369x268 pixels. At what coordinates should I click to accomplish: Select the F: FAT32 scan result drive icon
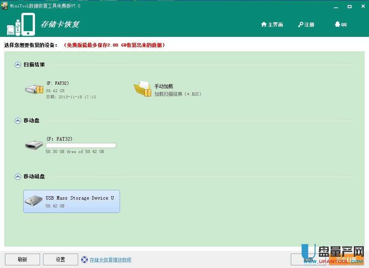tap(34, 89)
